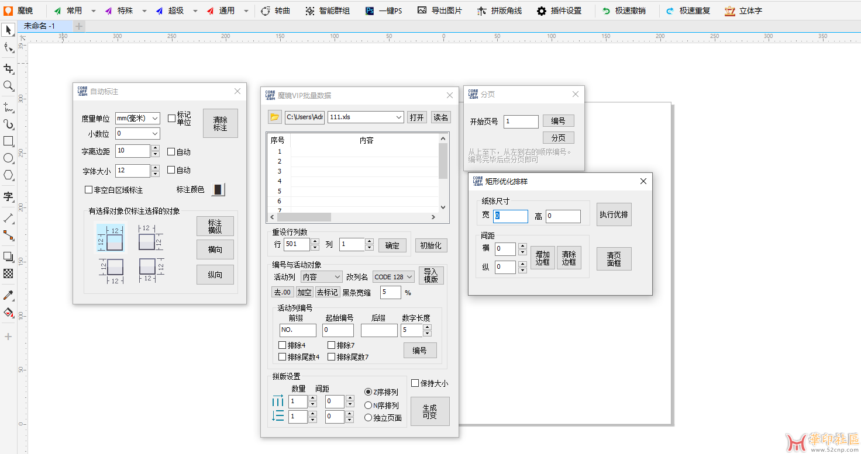This screenshot has height=454, width=861.
Task: Click the 导出图片 export image icon
Action: (x=422, y=11)
